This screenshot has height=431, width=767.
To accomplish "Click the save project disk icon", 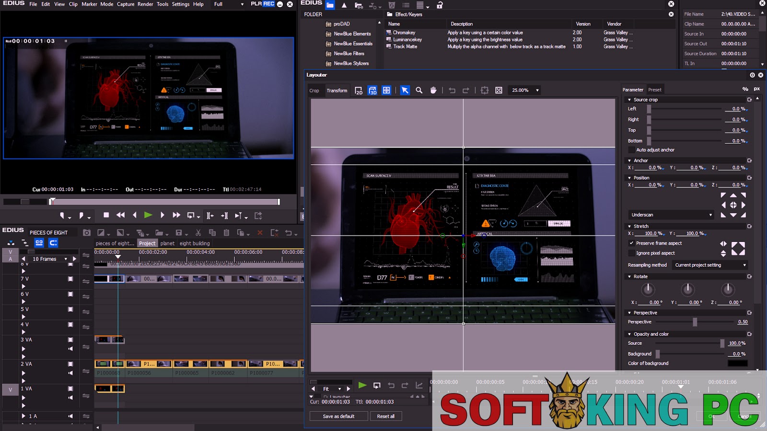I will 179,233.
